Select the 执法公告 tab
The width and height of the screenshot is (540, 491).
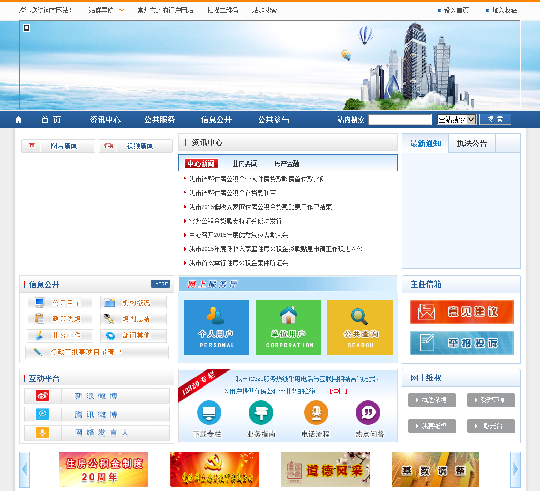tap(472, 143)
